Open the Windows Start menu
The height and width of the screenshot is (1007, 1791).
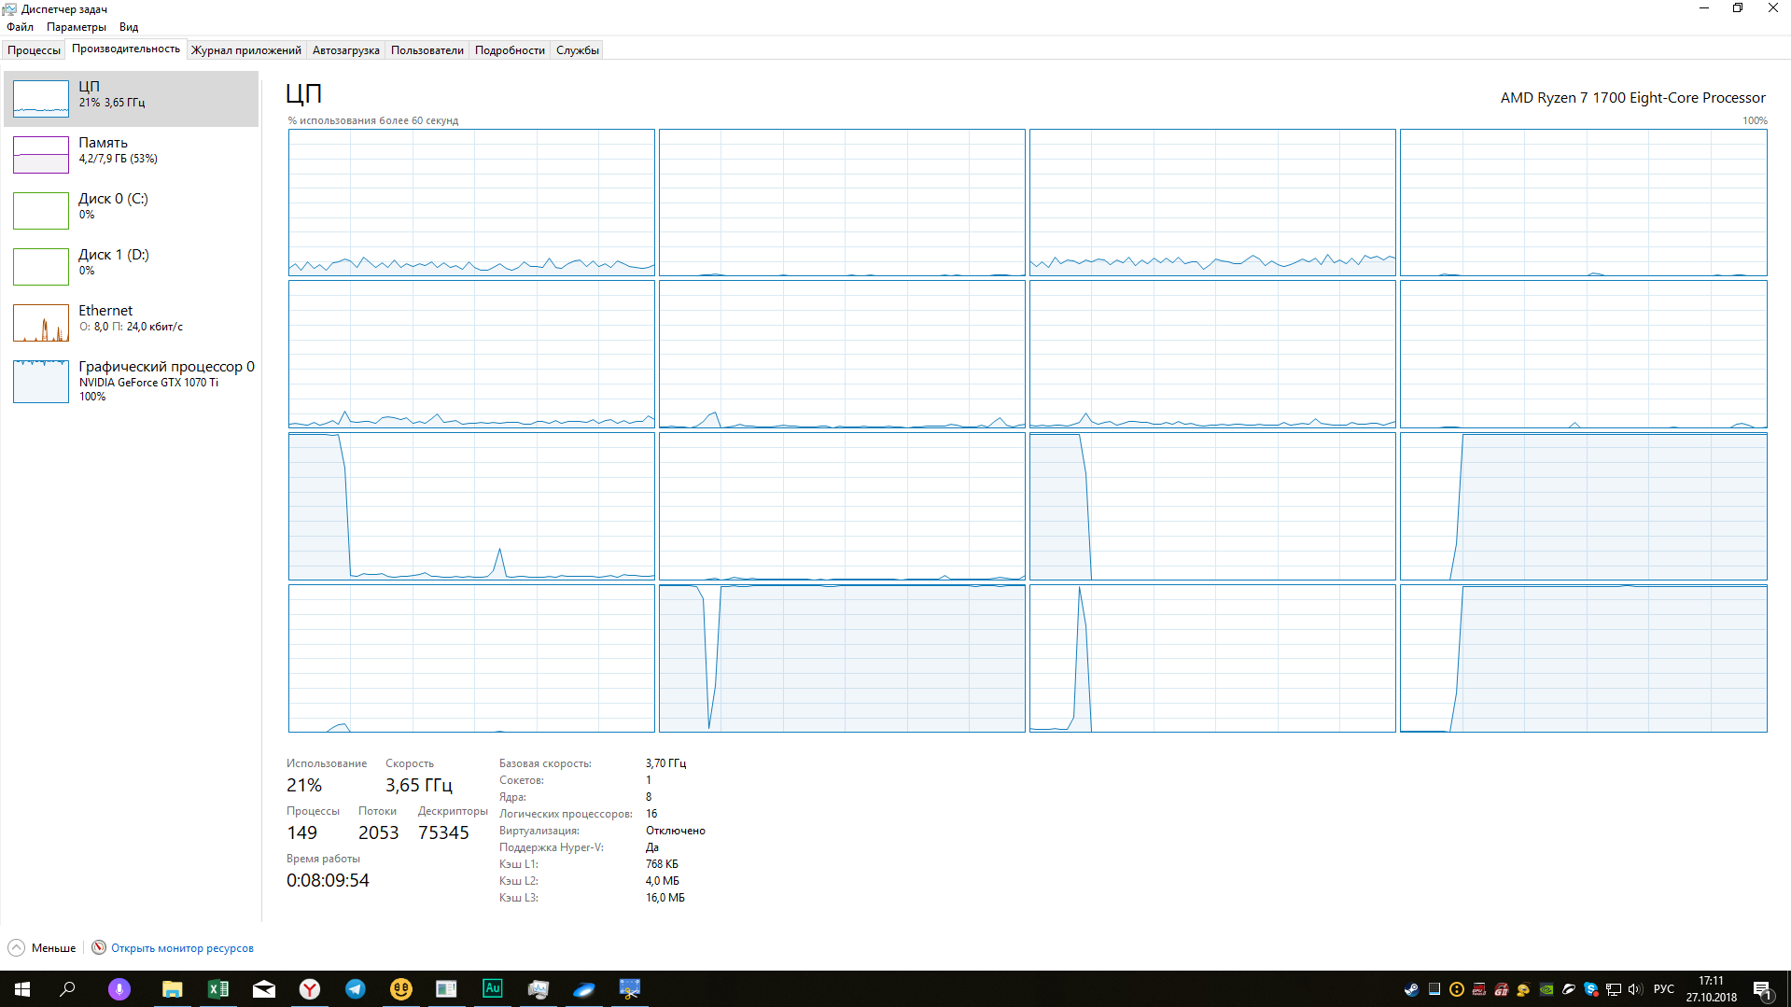pyautogui.click(x=22, y=989)
